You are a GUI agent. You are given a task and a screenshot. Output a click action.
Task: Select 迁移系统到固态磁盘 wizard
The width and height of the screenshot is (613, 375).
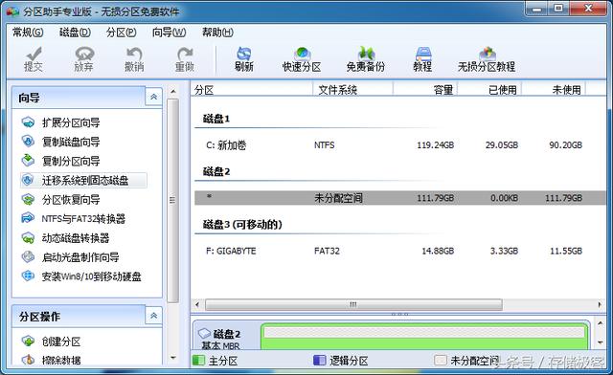click(83, 180)
